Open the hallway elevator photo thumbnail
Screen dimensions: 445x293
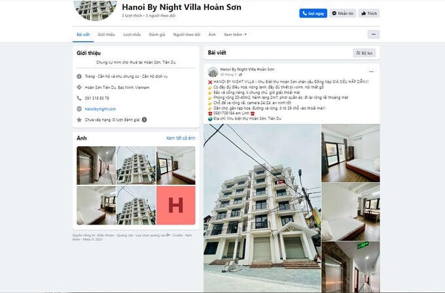96,165
